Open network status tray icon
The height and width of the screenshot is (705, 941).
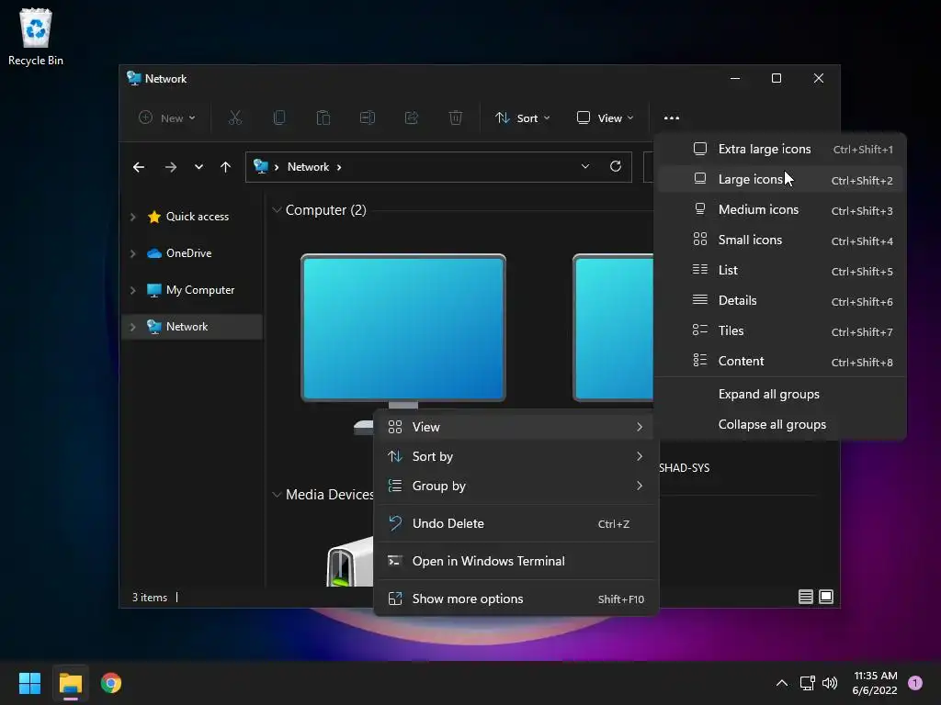(x=807, y=683)
